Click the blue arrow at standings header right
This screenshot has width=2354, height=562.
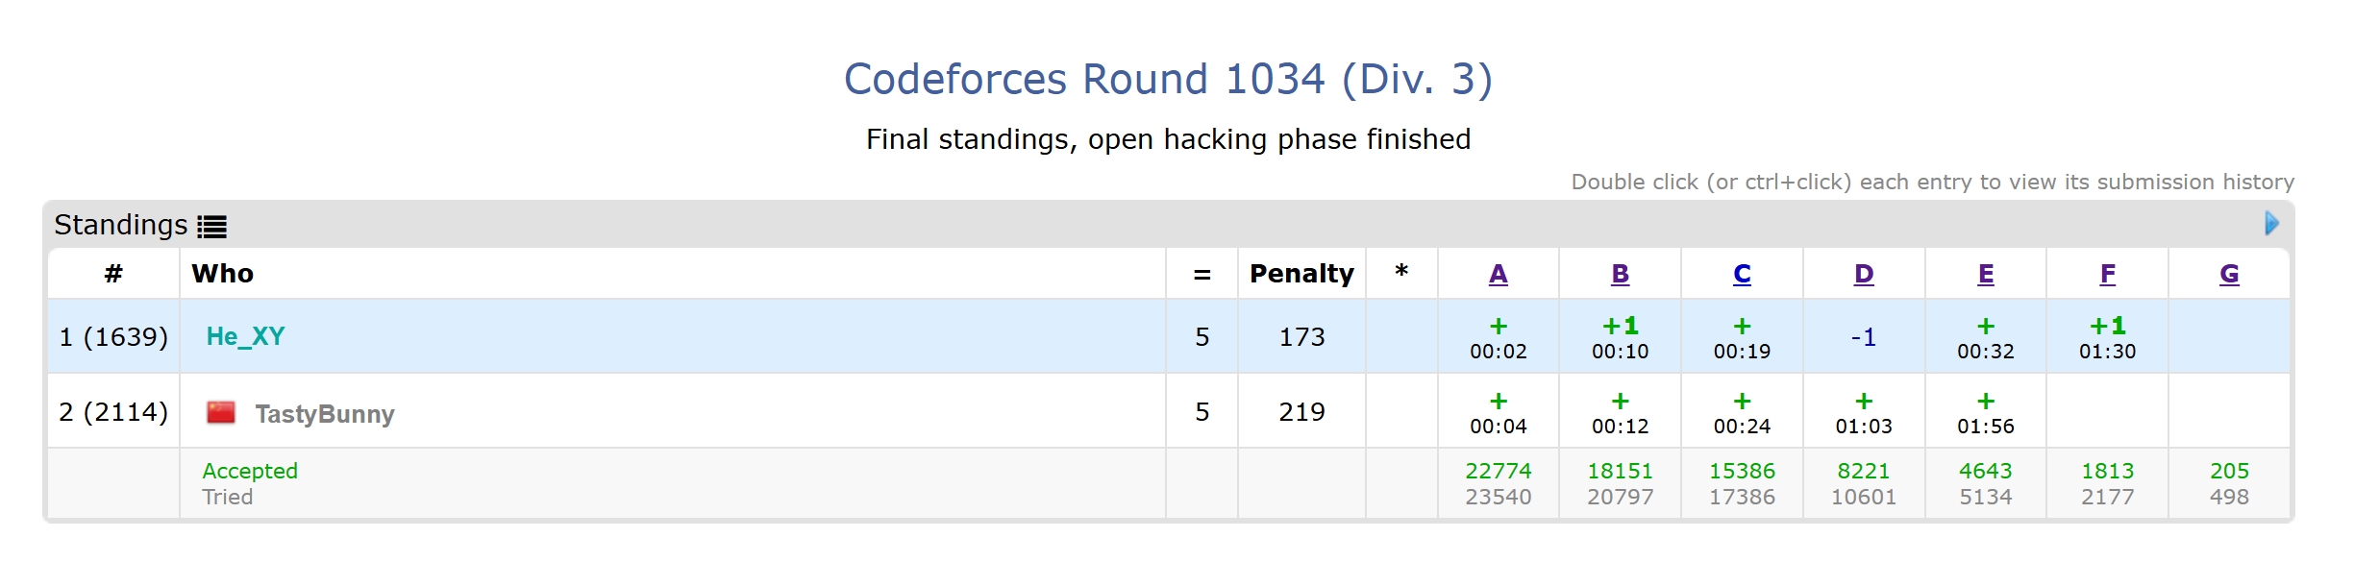click(2271, 224)
